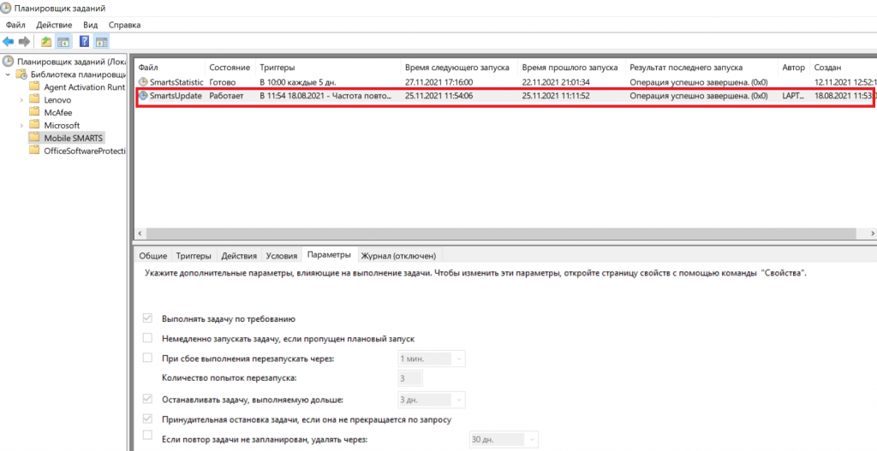Viewport: 877px width, 451px height.
Task: Switch to the Журнал (отключен) tab
Action: tap(398, 255)
